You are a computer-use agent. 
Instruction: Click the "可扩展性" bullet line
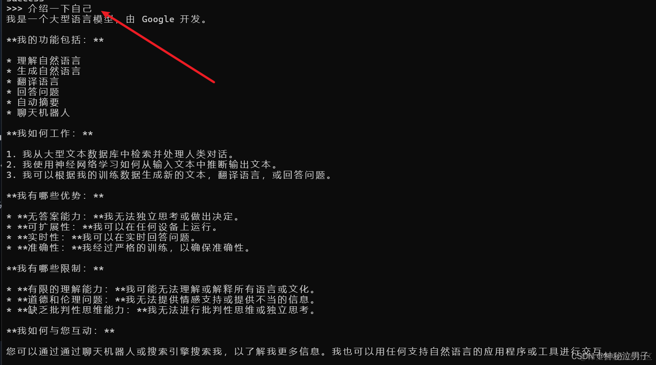pos(113,227)
